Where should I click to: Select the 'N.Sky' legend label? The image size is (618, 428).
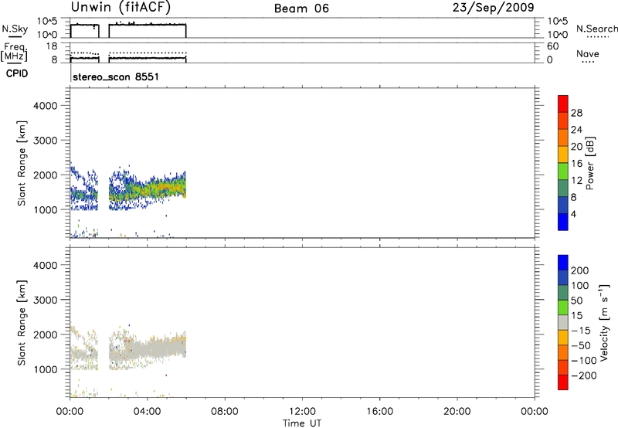[15, 29]
